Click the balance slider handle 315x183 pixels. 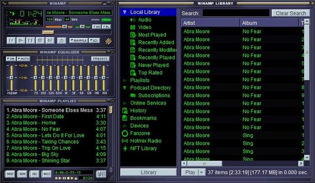[x=82, y=26]
